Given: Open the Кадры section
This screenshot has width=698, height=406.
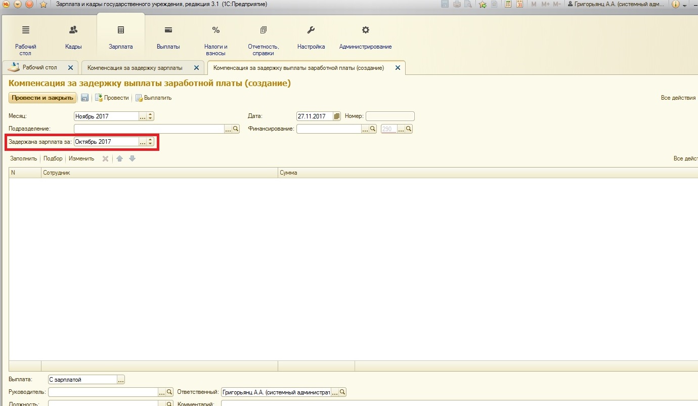Looking at the screenshot, I should 73,37.
